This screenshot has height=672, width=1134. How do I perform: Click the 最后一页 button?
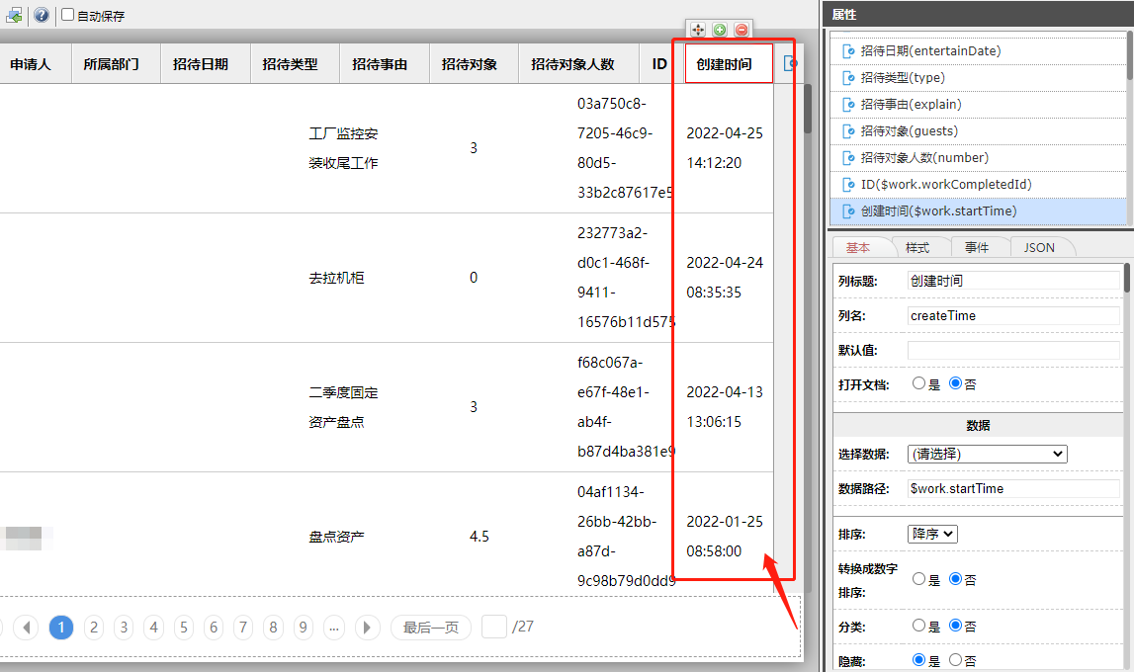click(x=430, y=628)
